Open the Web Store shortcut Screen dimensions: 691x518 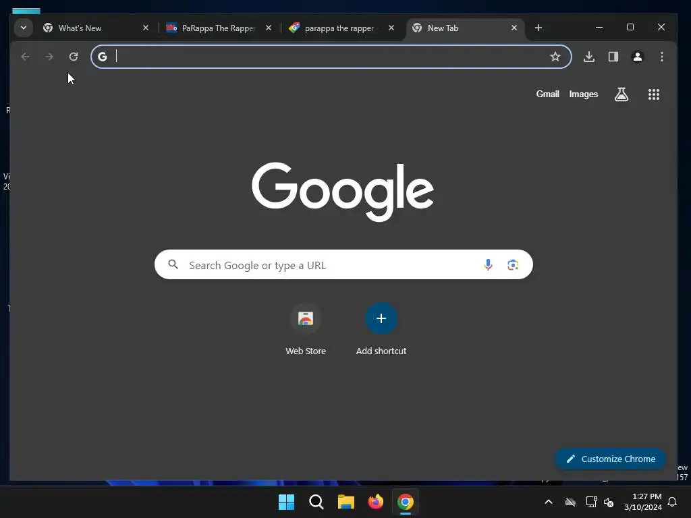pos(306,330)
